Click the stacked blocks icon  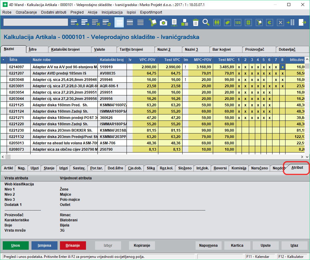[185, 22]
